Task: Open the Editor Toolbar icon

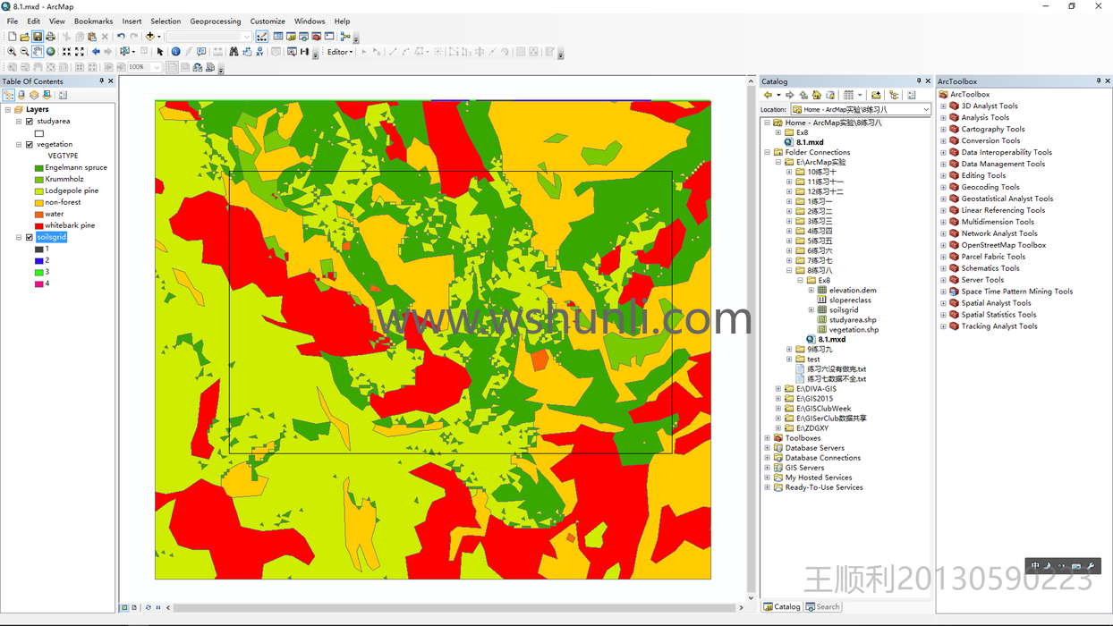Action: click(261, 37)
